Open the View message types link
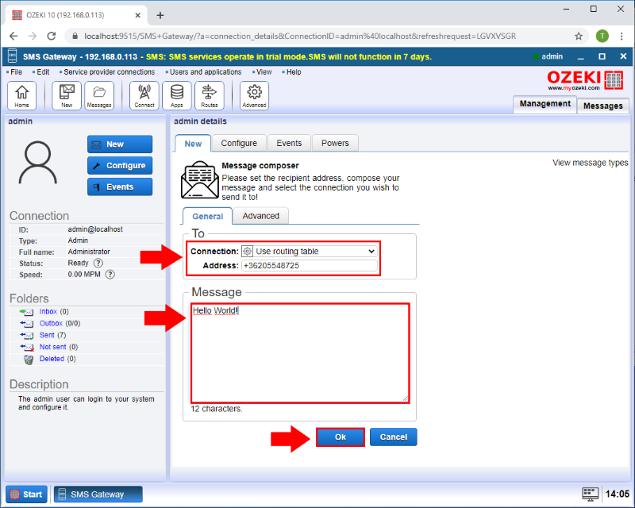 point(590,163)
